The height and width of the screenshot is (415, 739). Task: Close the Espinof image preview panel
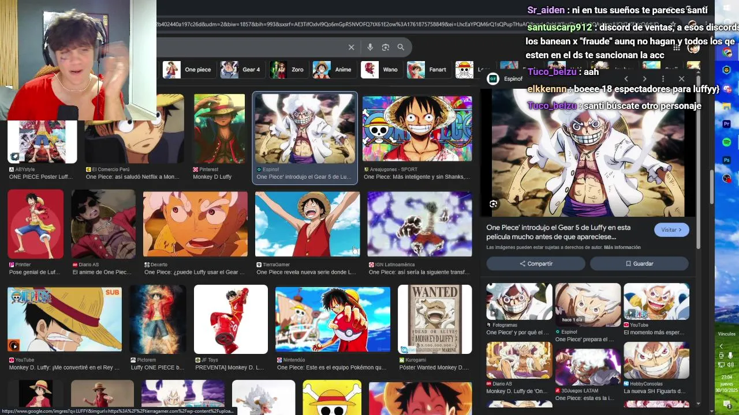click(681, 79)
